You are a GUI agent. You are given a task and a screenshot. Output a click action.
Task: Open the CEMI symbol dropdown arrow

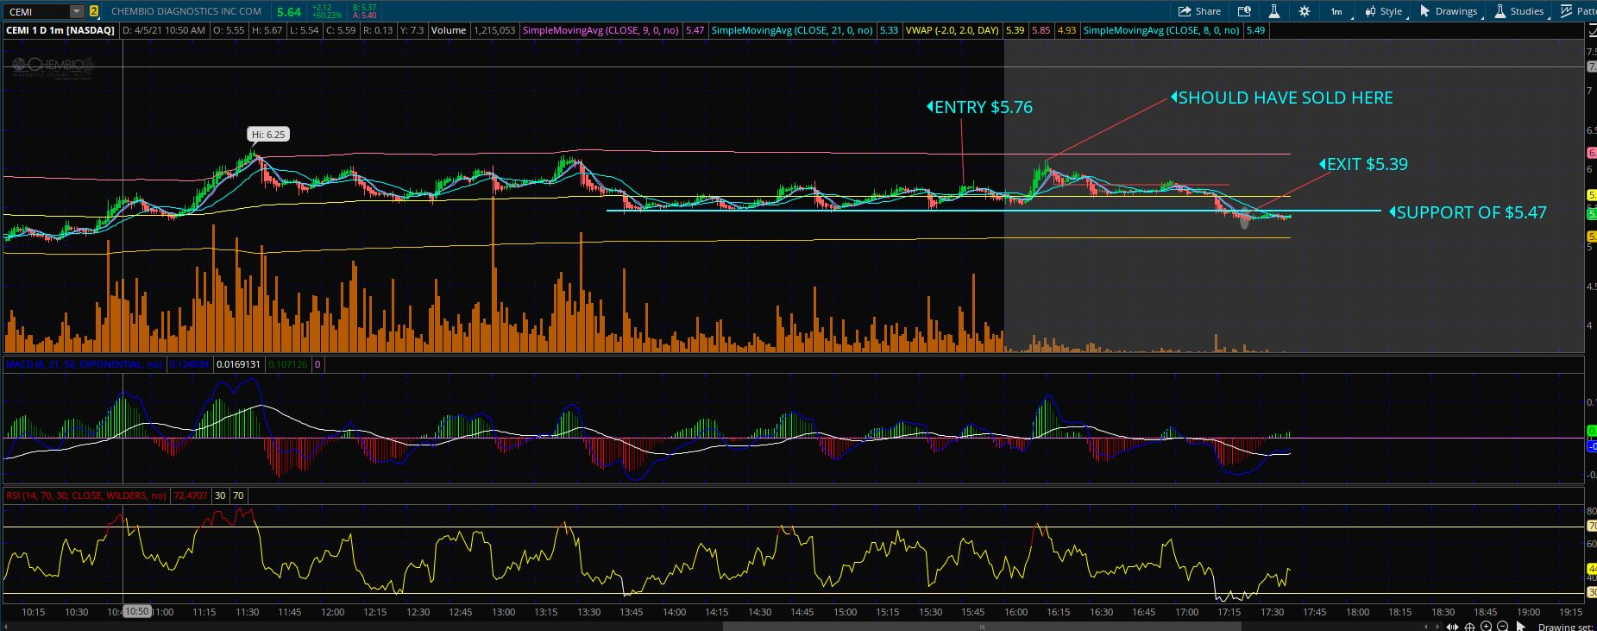click(x=77, y=11)
